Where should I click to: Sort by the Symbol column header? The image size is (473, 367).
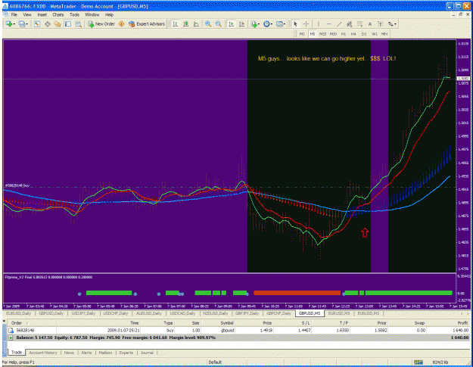[227, 322]
